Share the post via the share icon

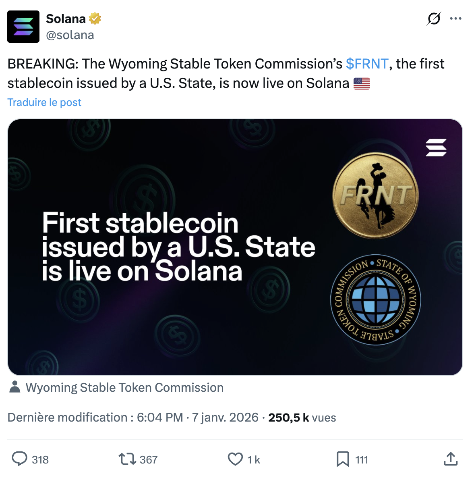point(451,459)
